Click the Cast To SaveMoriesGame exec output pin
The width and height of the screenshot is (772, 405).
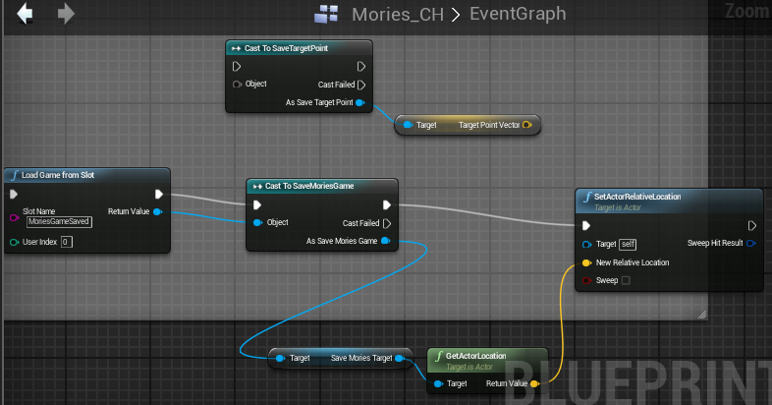pos(387,205)
